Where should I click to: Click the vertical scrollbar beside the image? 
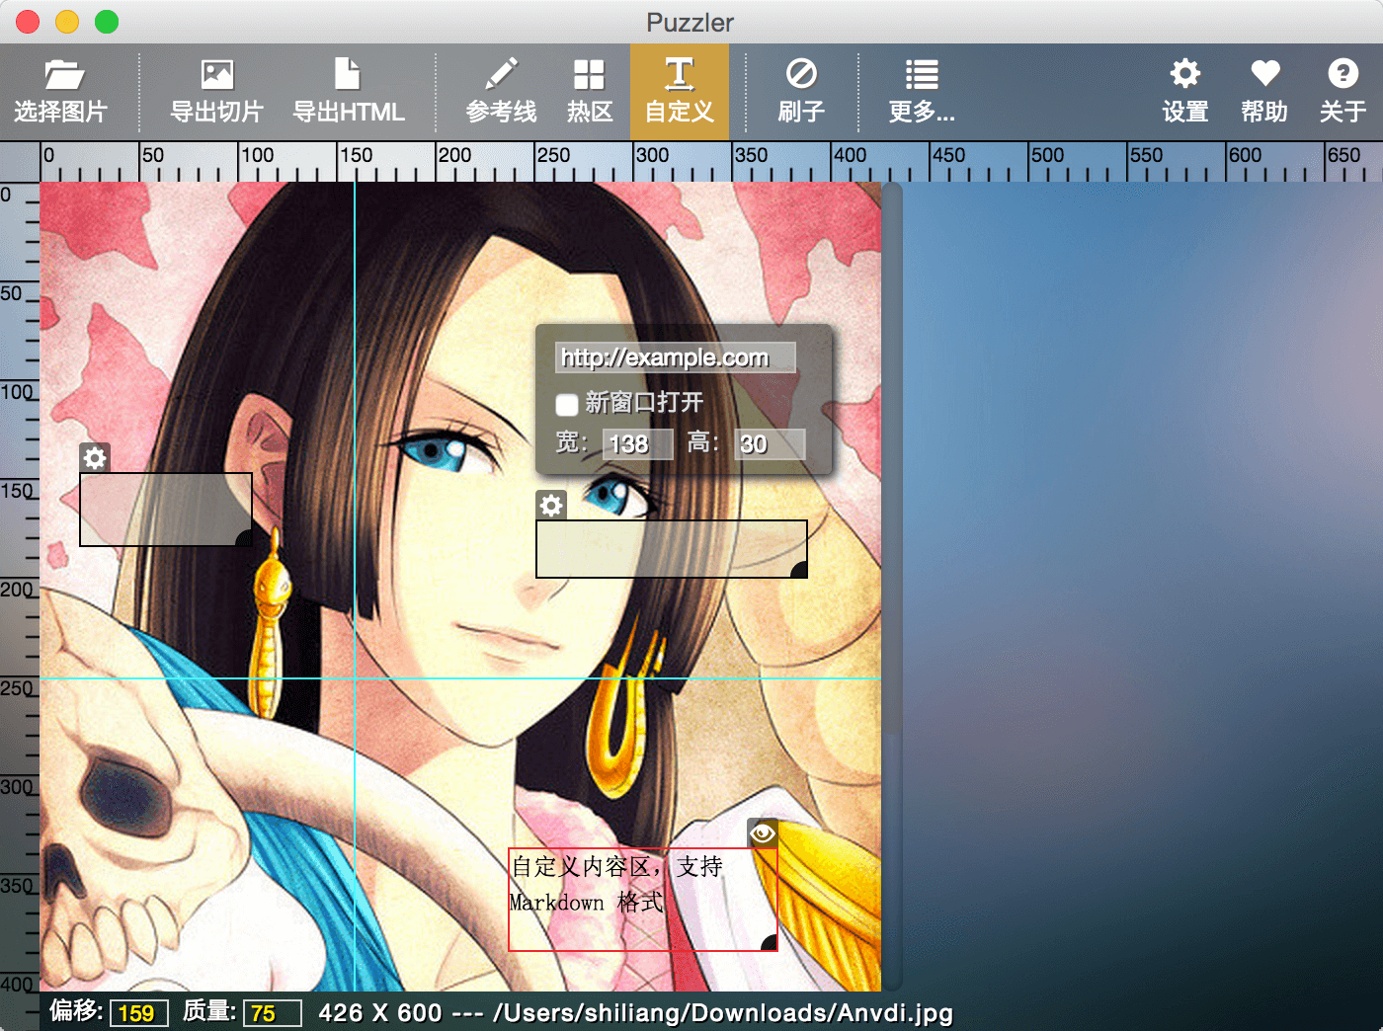[x=892, y=587]
